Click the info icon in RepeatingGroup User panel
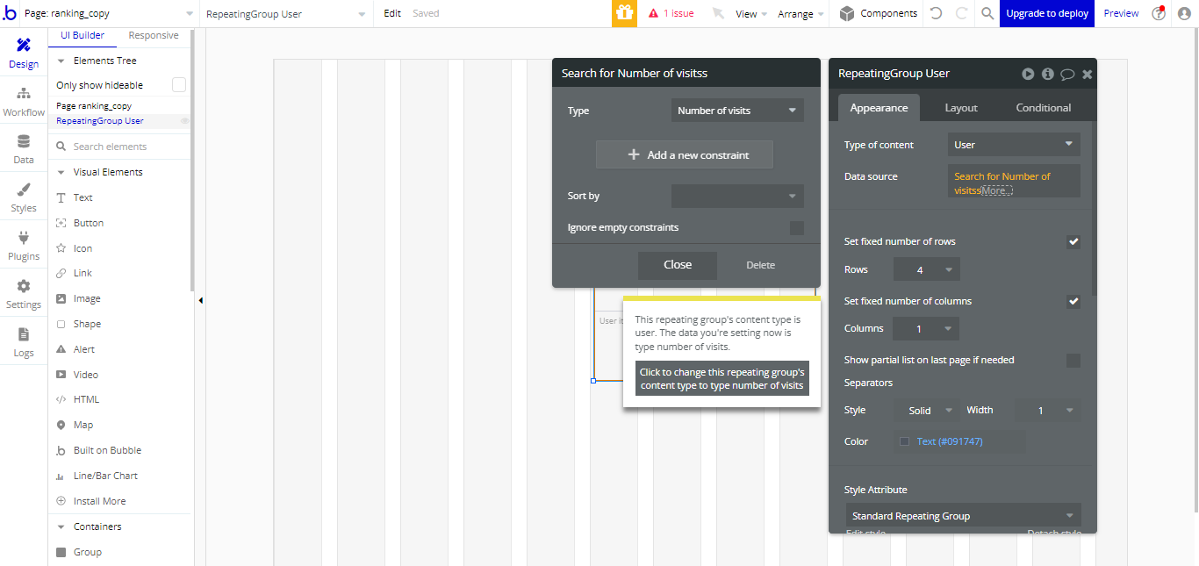Screen dimensions: 1199x566 tap(1047, 74)
